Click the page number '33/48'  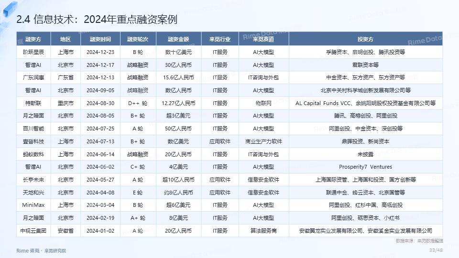coord(436,250)
